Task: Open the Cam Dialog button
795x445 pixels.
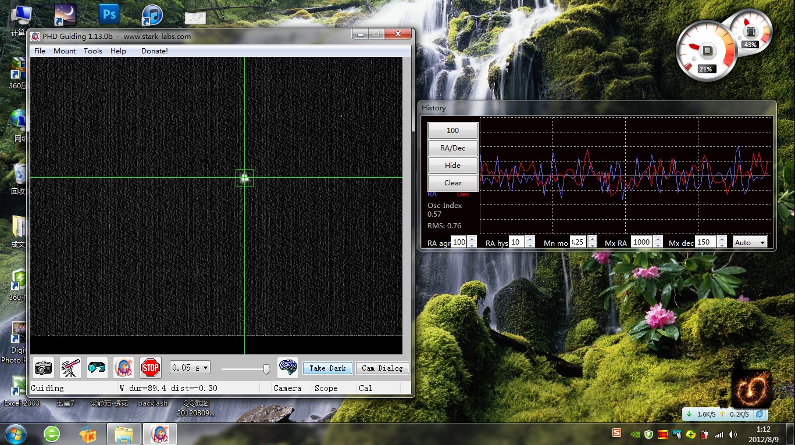Action: [382, 368]
